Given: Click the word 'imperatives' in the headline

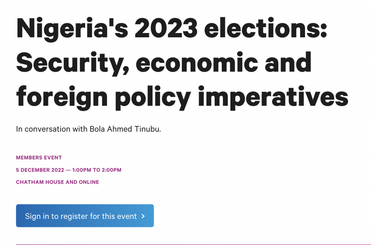Looking at the screenshot, I should pos(273,97).
